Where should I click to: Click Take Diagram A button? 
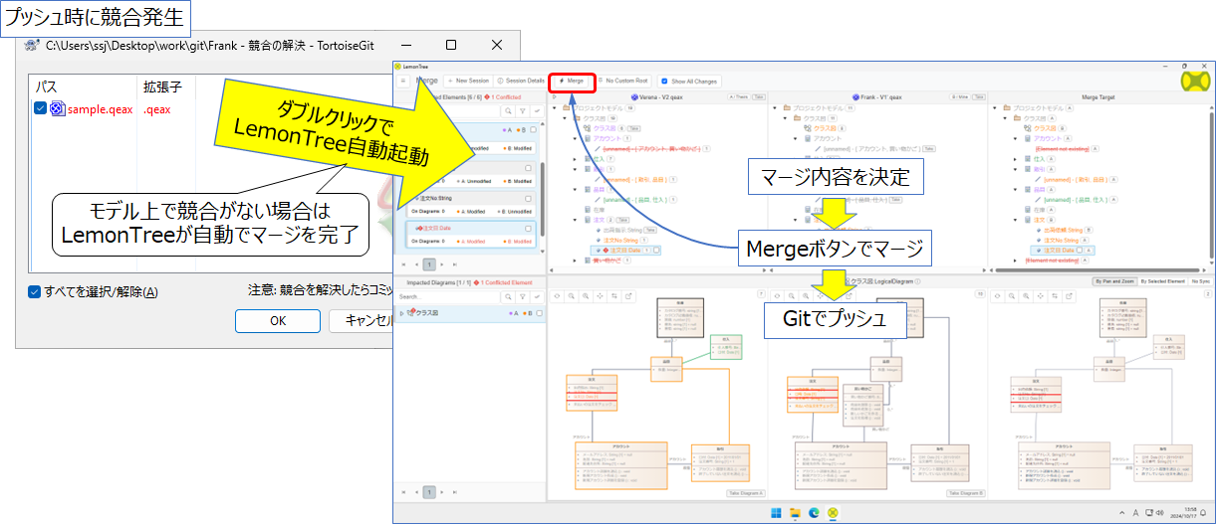[744, 493]
